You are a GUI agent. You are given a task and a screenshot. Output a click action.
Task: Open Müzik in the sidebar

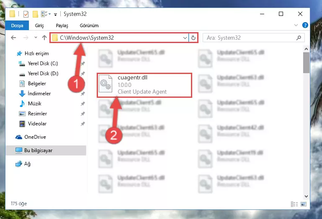35,104
